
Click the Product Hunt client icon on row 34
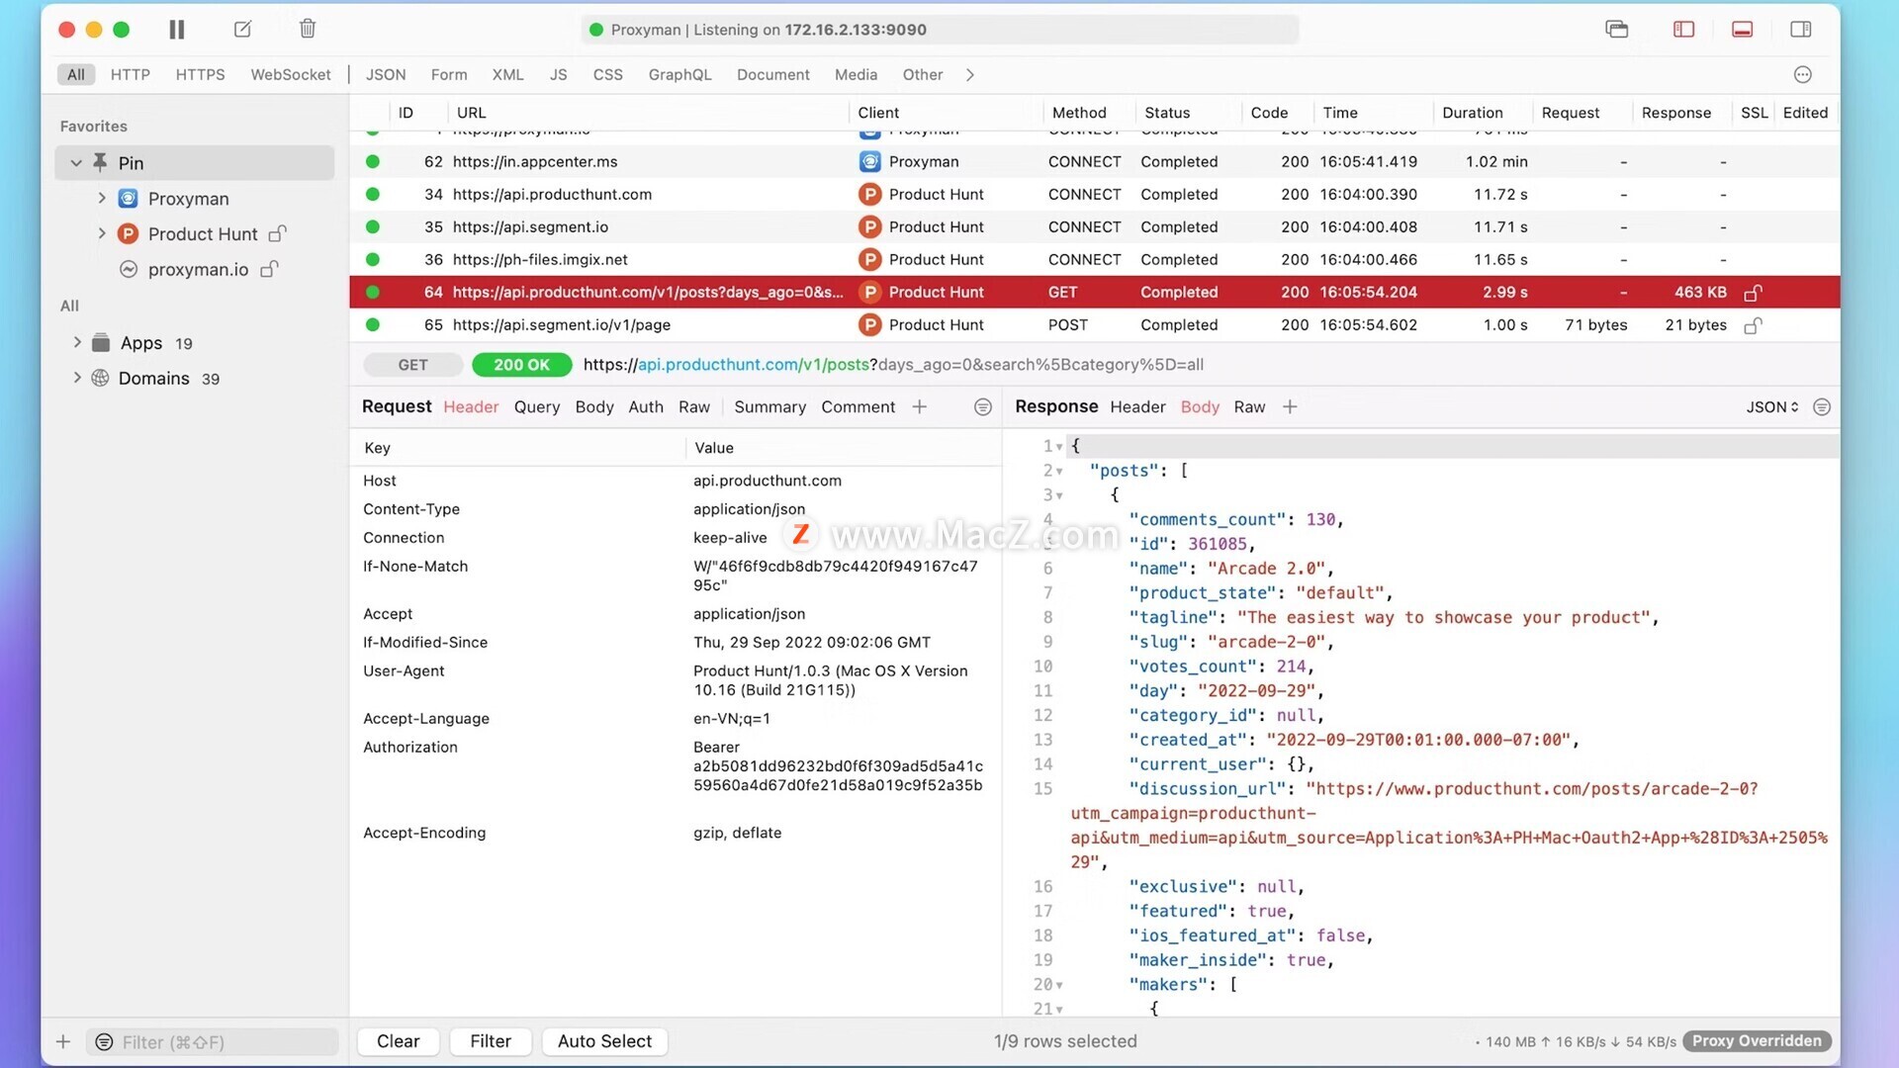pyautogui.click(x=869, y=195)
